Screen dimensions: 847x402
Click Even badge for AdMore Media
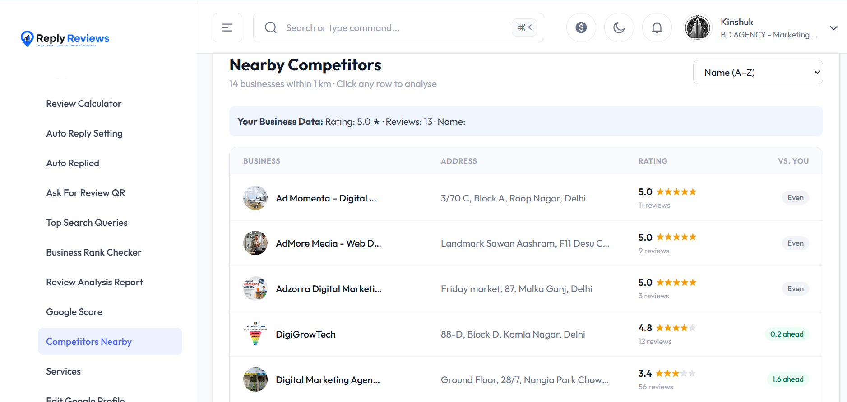click(x=796, y=243)
